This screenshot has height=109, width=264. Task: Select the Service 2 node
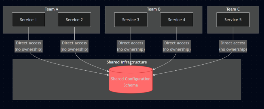pos(74,20)
